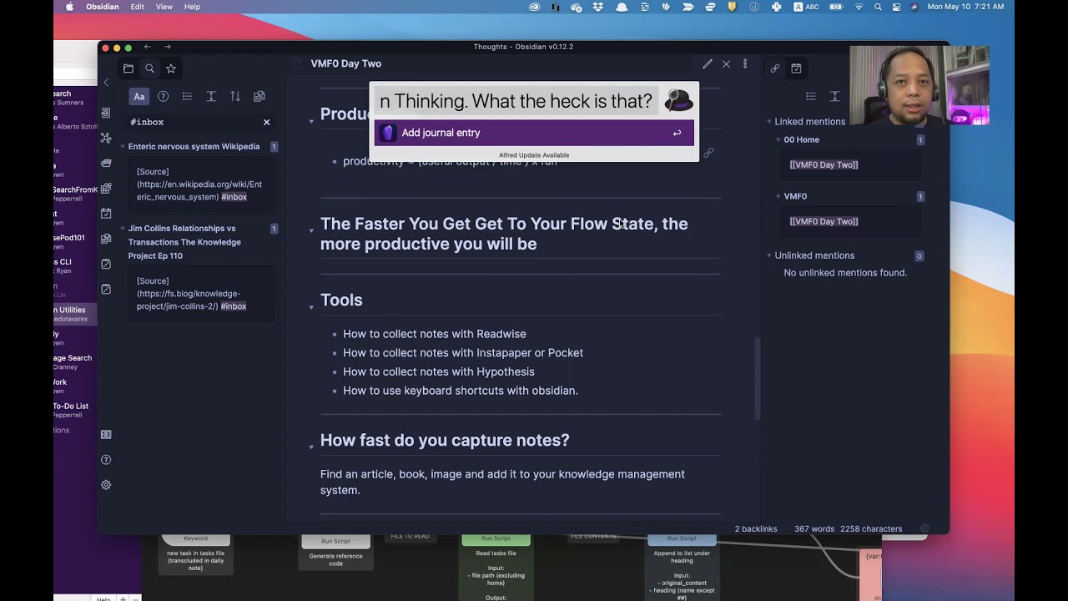Open the View menu
Viewport: 1068px width, 601px height.
164,7
